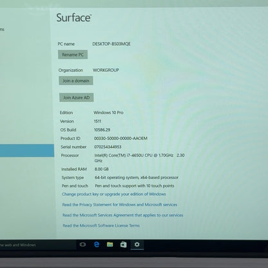This screenshot has height=268, width=268.
Task: Click the serial number 070254344953
Action: (x=108, y=147)
